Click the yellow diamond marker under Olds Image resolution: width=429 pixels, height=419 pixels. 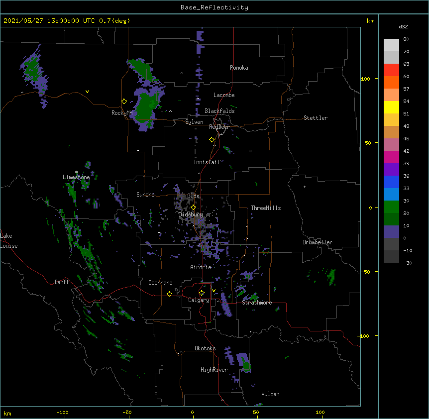(x=194, y=208)
